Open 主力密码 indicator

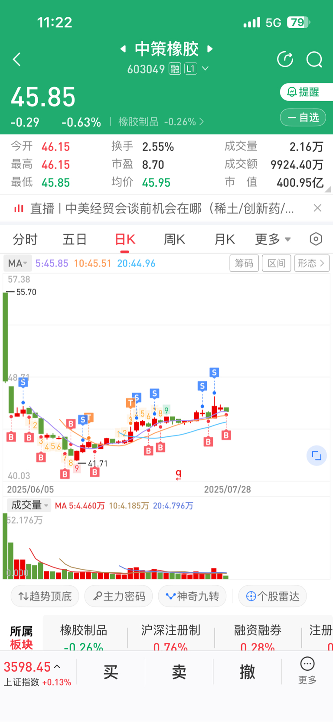coord(118,596)
